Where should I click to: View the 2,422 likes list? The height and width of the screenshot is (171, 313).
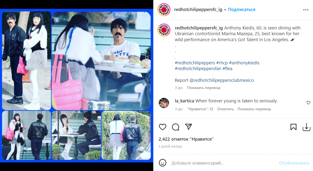[186, 139]
